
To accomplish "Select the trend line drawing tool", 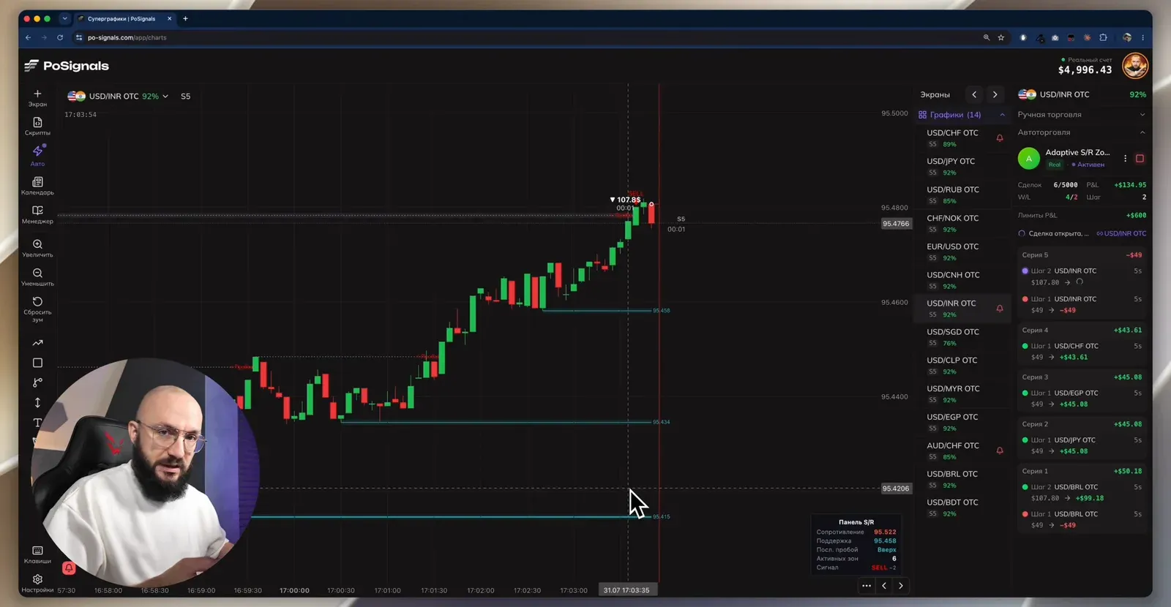I will pos(37,343).
